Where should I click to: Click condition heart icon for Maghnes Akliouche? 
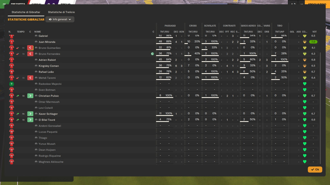point(304,162)
